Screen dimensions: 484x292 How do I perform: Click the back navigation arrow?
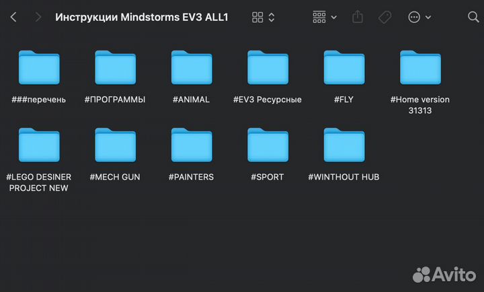[x=13, y=17]
